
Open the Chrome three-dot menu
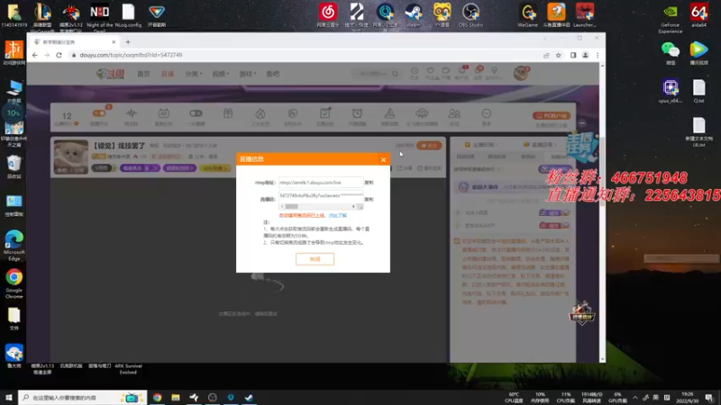point(598,55)
